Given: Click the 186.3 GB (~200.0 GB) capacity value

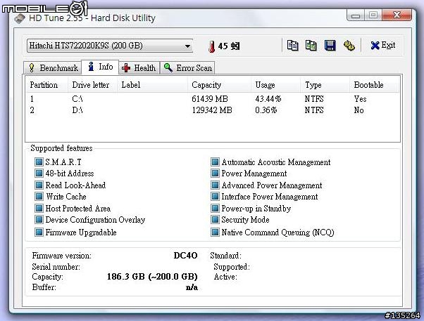Looking at the screenshot, I should pyautogui.click(x=152, y=277).
